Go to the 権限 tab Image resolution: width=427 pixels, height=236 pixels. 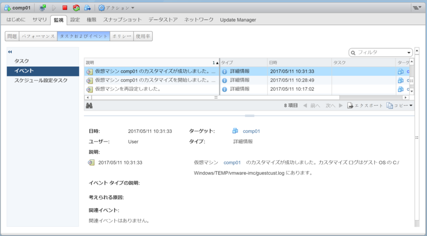click(x=91, y=20)
